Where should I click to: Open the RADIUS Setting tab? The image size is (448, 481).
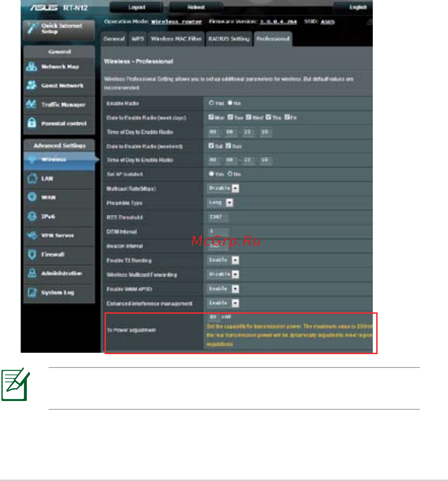(229, 39)
